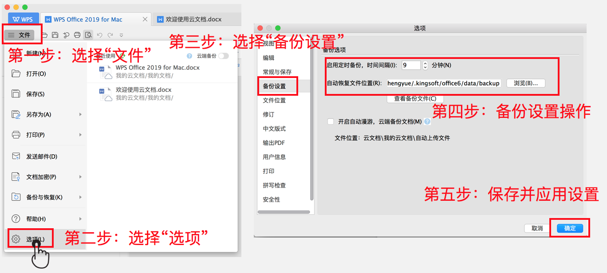Click the help question icon beside 云端备份
Screen dimensions: 607x273
[x=189, y=56]
